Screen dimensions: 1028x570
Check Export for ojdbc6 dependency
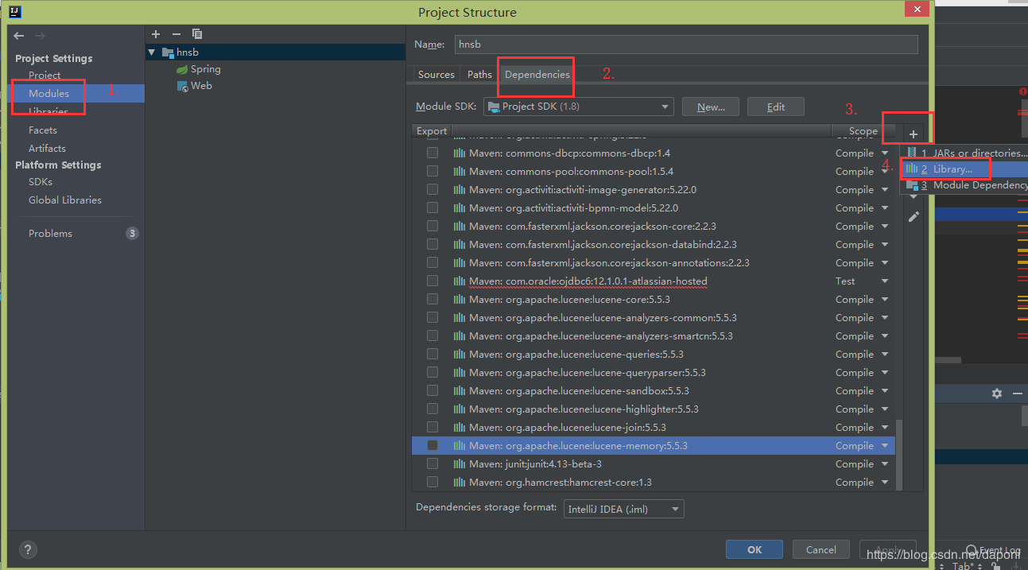click(433, 281)
